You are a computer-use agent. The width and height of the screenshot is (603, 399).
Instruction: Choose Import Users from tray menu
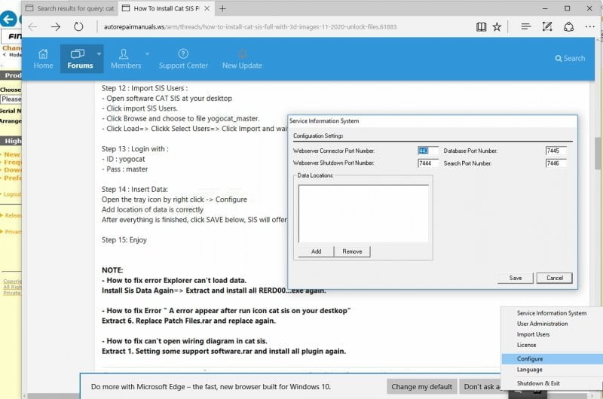[x=533, y=334]
